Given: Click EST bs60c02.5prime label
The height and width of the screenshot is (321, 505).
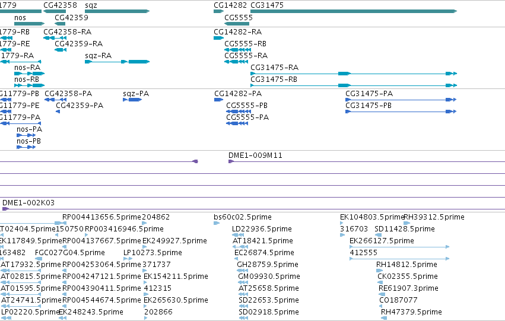Looking at the screenshot, I should (243, 217).
